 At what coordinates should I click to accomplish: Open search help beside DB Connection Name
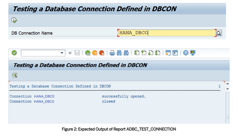[x=219, y=33]
